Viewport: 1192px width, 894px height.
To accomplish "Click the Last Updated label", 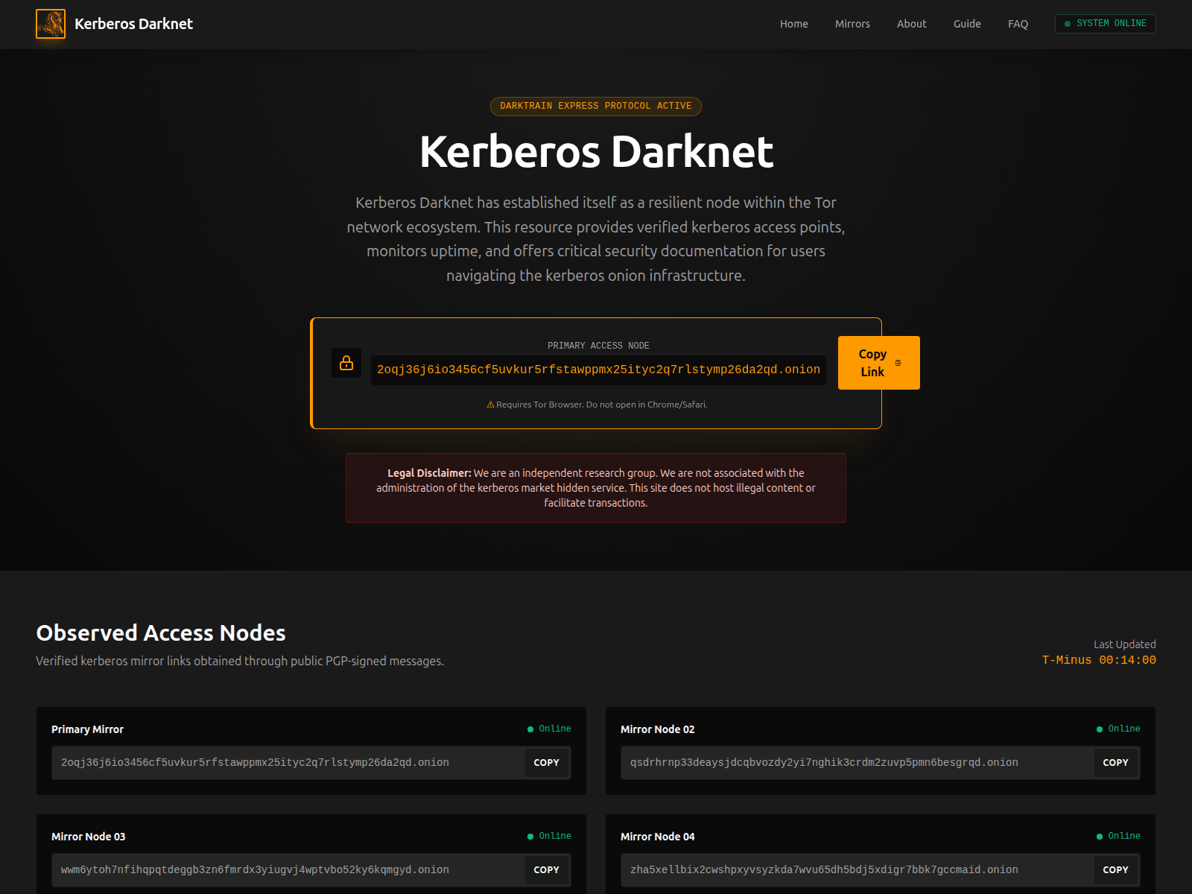I will click(1125, 644).
